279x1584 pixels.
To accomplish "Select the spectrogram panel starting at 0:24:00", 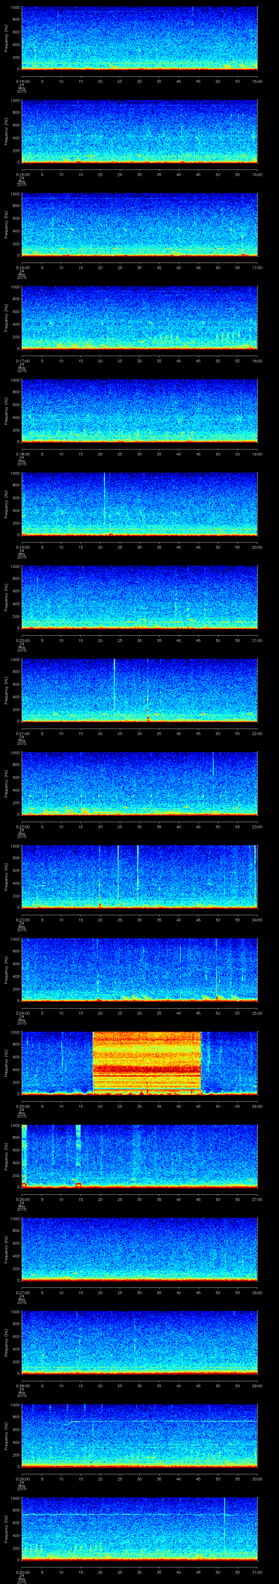I will [139, 970].
